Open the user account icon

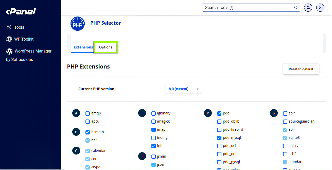point(320,8)
